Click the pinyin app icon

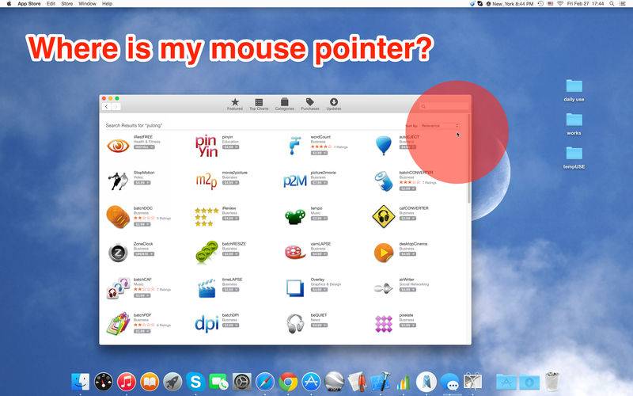coord(207,146)
